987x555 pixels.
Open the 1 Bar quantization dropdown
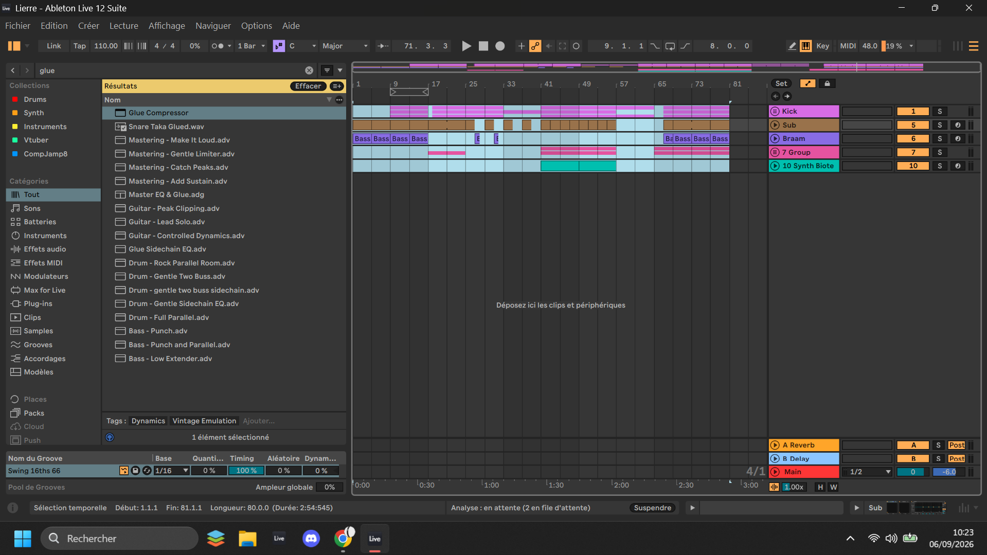pyautogui.click(x=251, y=46)
